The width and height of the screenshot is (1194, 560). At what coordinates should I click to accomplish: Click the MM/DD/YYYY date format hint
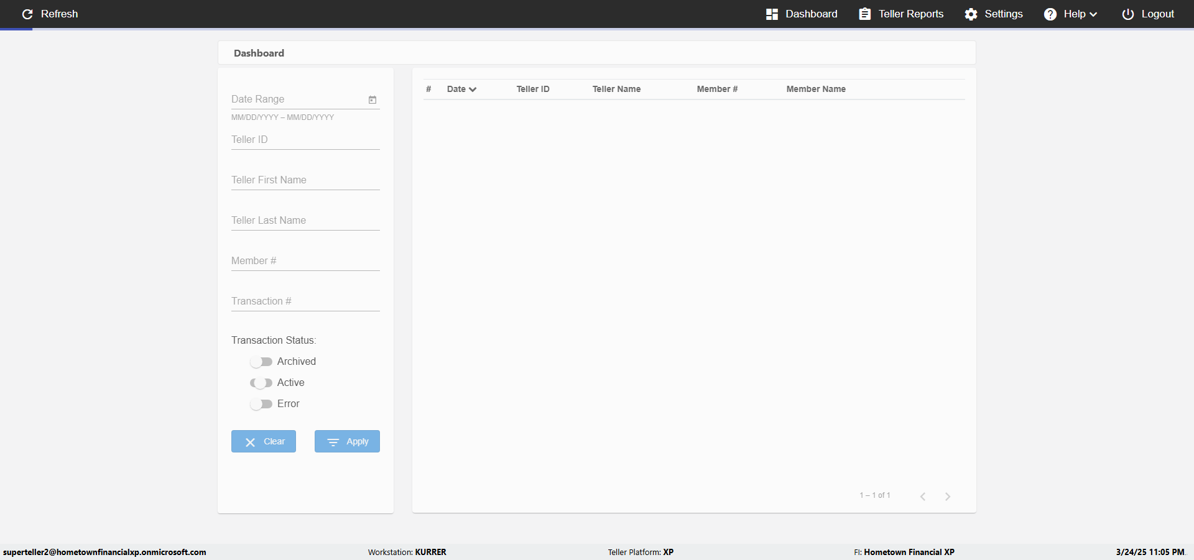point(282,117)
